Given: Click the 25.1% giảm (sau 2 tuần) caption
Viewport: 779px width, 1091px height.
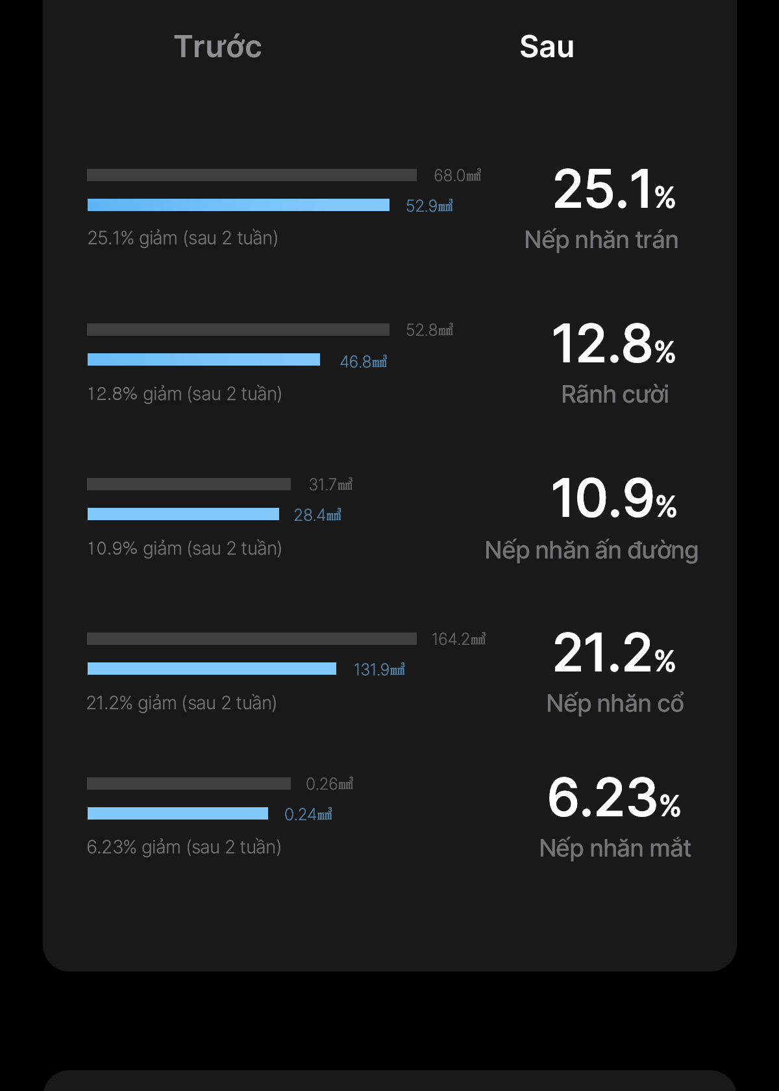Looking at the screenshot, I should coord(182,238).
